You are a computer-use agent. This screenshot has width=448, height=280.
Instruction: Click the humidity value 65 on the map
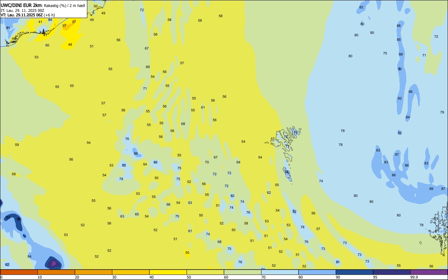(x=137, y=214)
